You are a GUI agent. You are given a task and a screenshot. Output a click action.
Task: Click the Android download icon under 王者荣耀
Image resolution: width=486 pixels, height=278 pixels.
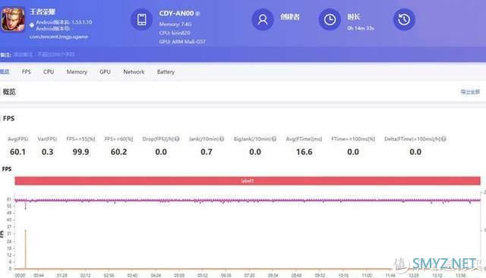32,25
